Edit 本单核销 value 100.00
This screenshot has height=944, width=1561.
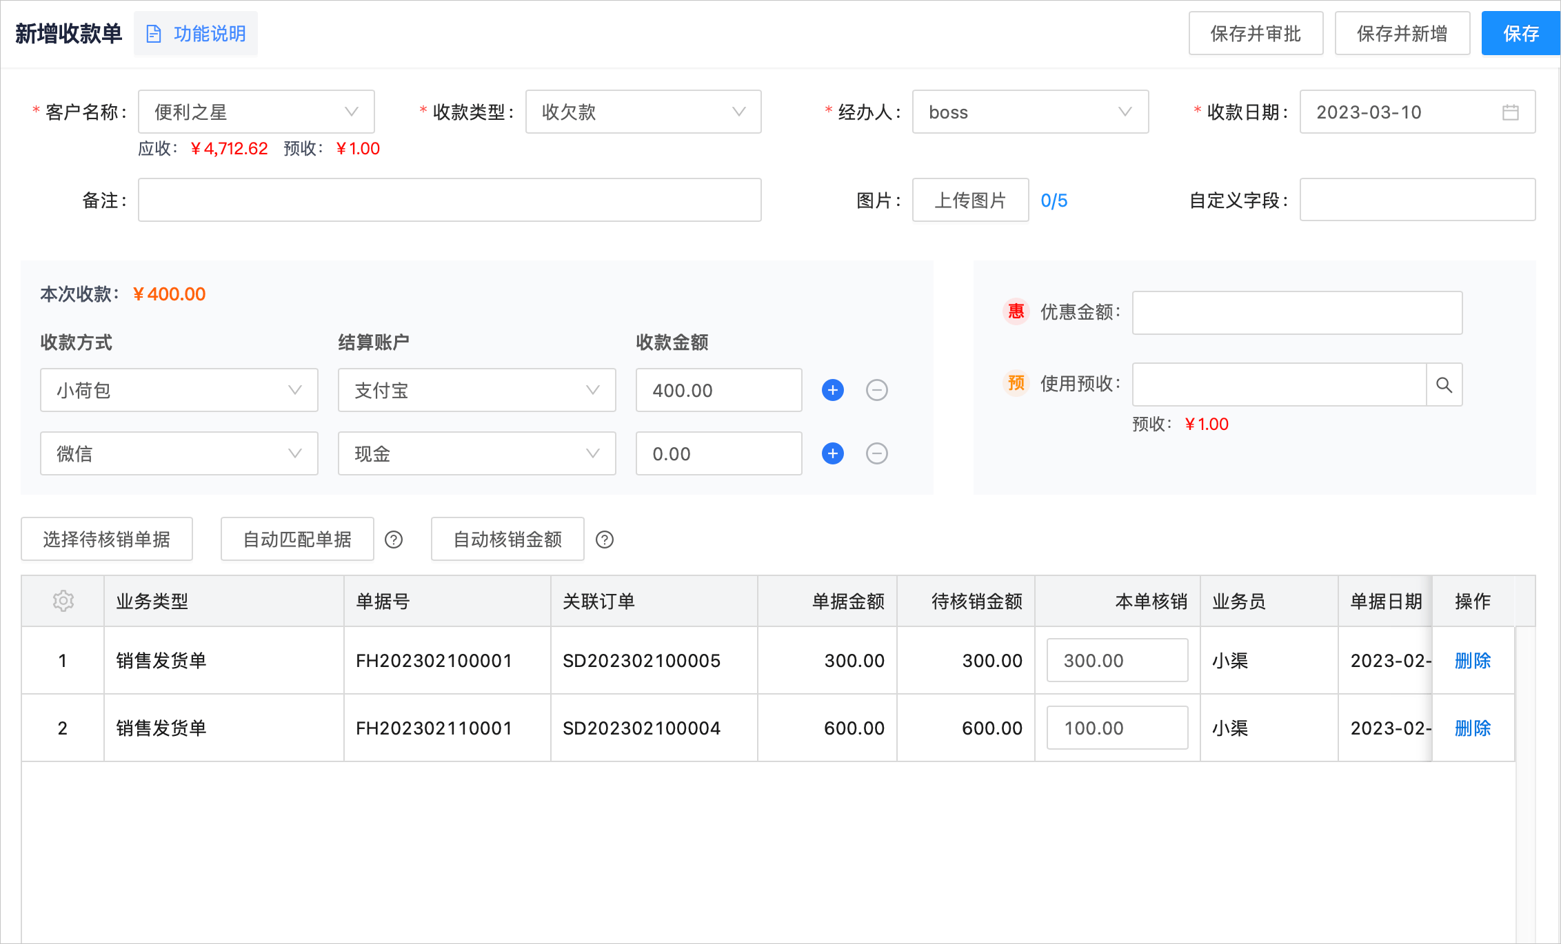[1118, 728]
